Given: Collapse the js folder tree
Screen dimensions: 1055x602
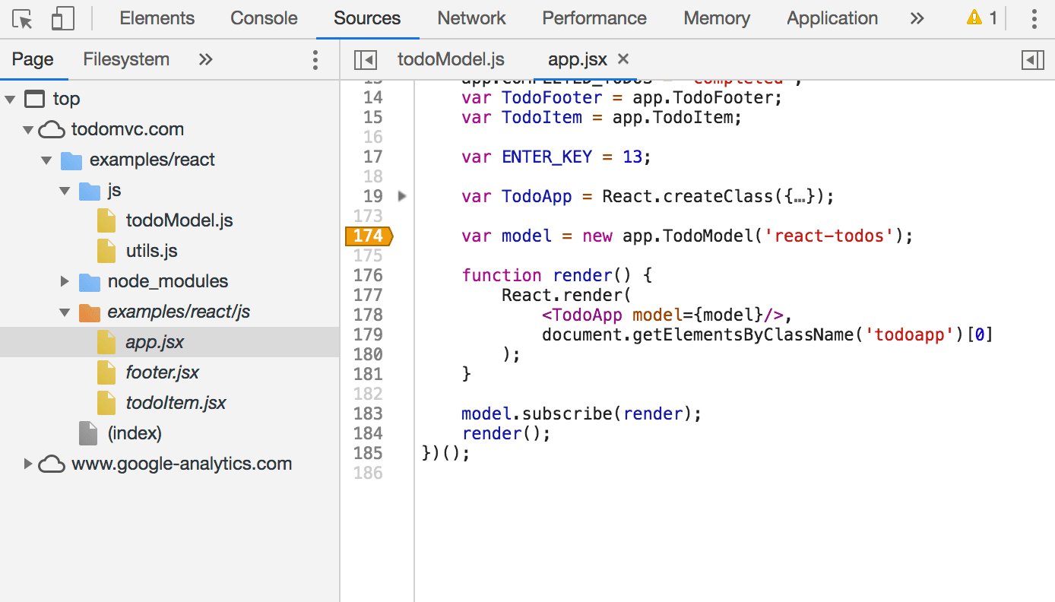Looking at the screenshot, I should point(65,191).
